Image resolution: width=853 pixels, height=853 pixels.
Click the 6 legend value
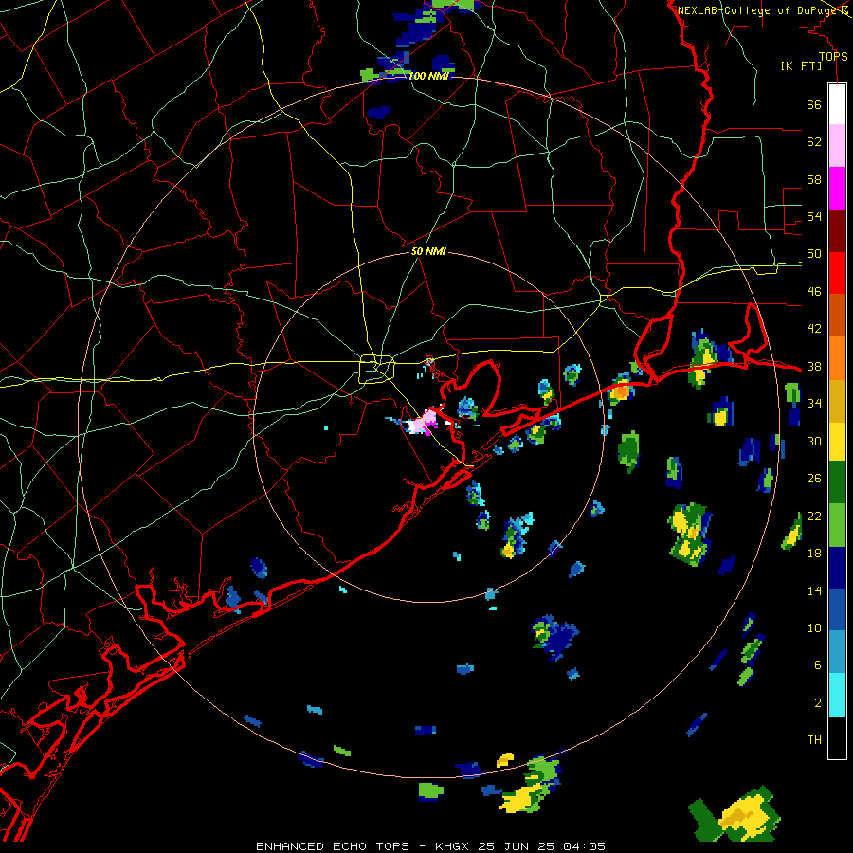coord(818,665)
